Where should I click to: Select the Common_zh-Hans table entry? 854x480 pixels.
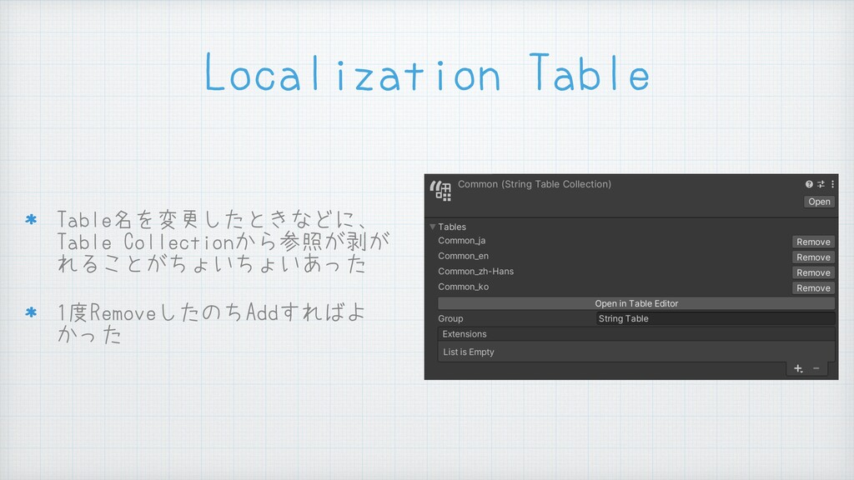[475, 271]
